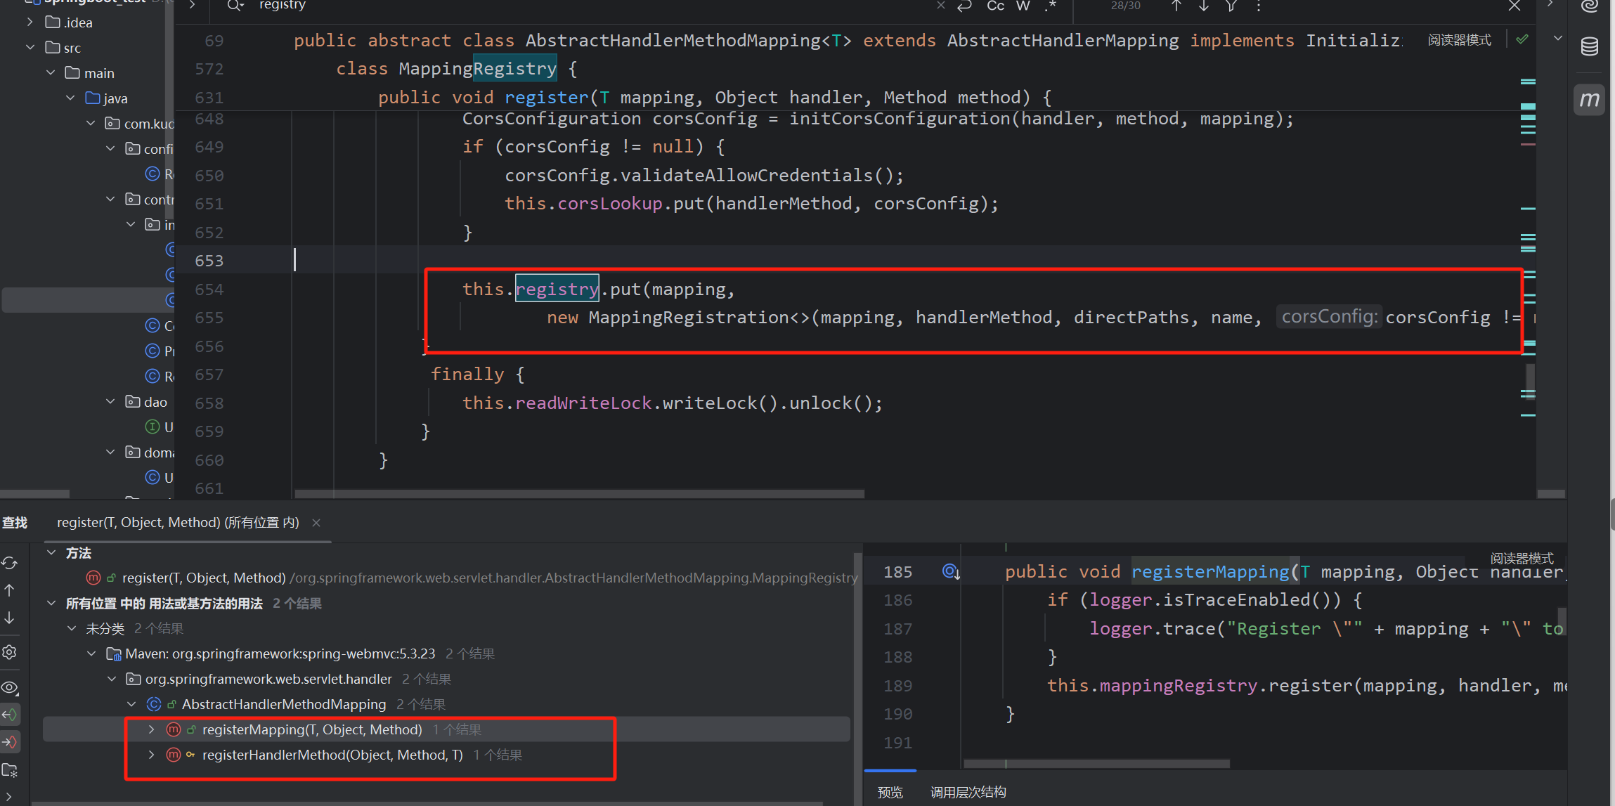Expand registerMapping(T, Object, Method) result node
Image resolution: width=1615 pixels, height=806 pixels.
(151, 729)
